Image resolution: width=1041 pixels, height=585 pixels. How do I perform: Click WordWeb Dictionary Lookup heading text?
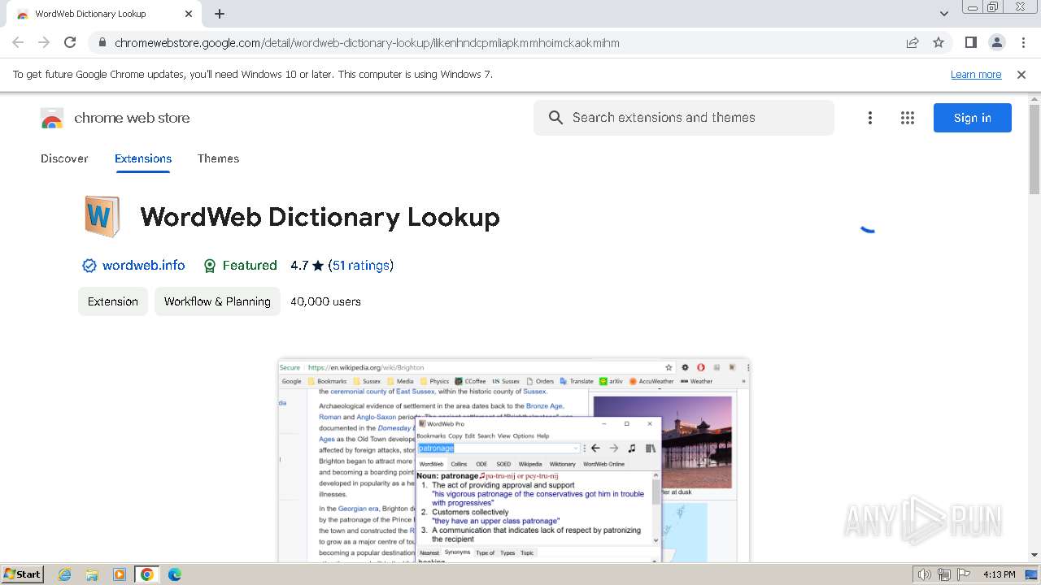click(320, 218)
